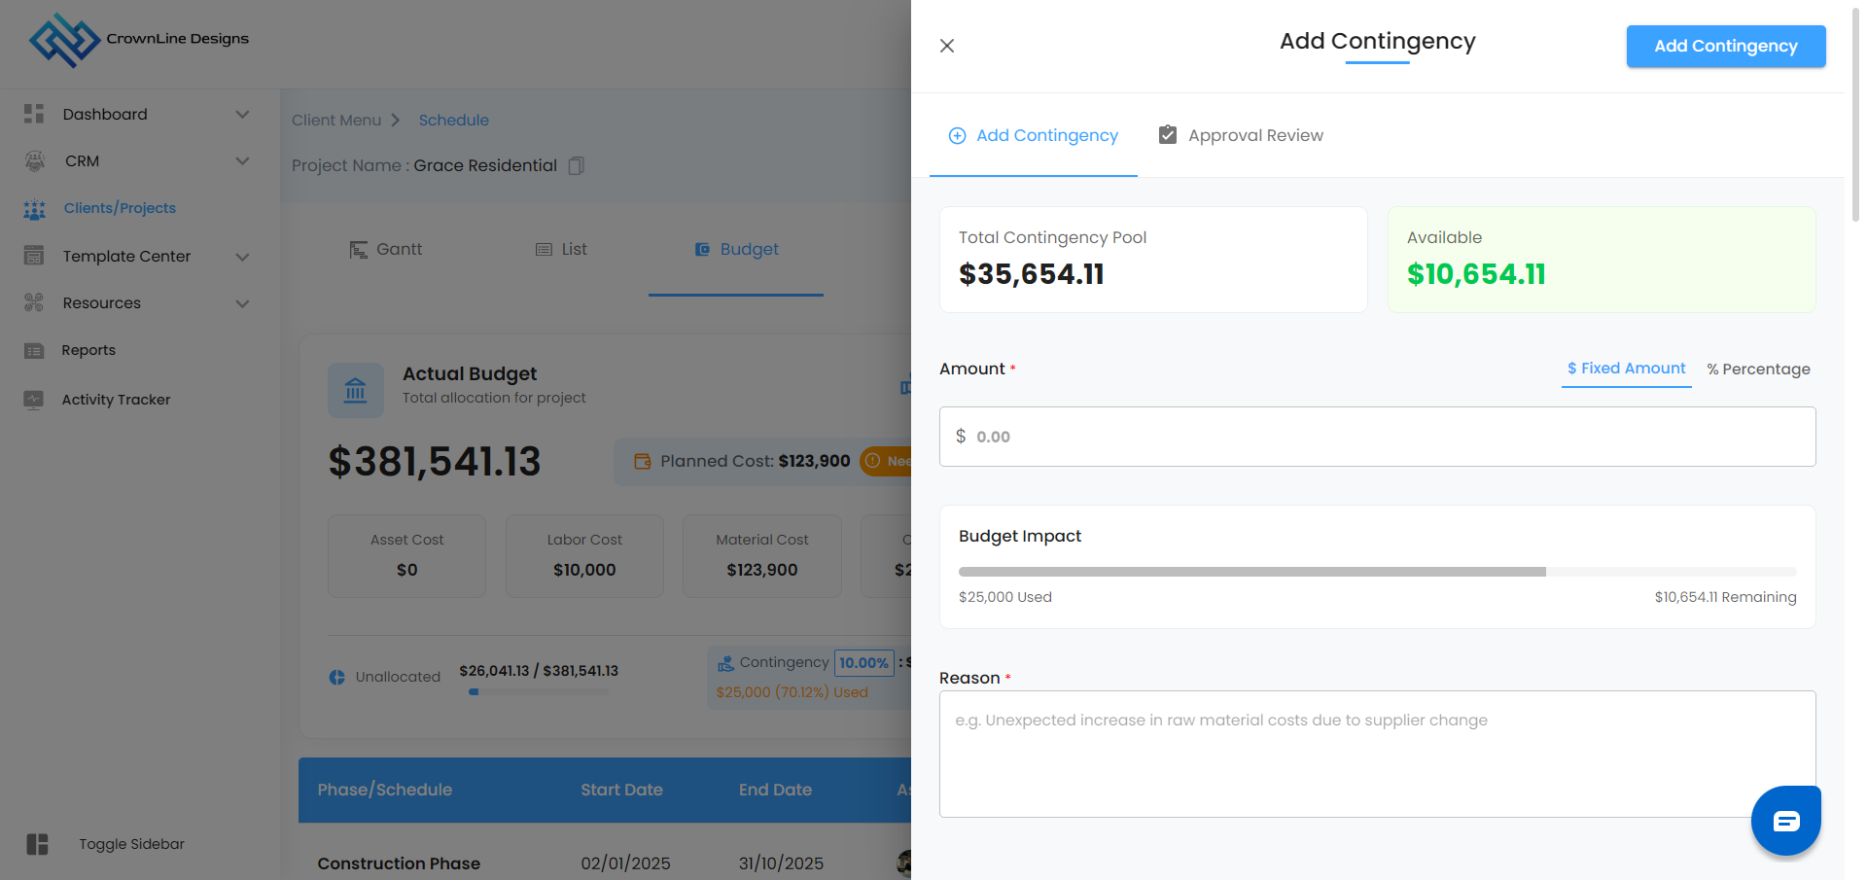The image size is (1867, 880).
Task: Click the panel vertical scrollbar
Action: (1855, 117)
